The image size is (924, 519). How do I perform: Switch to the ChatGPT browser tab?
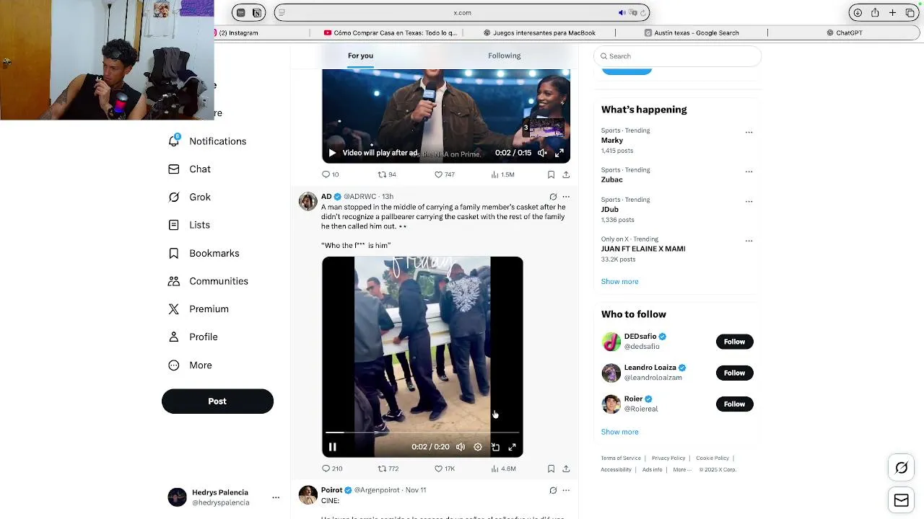(x=845, y=32)
